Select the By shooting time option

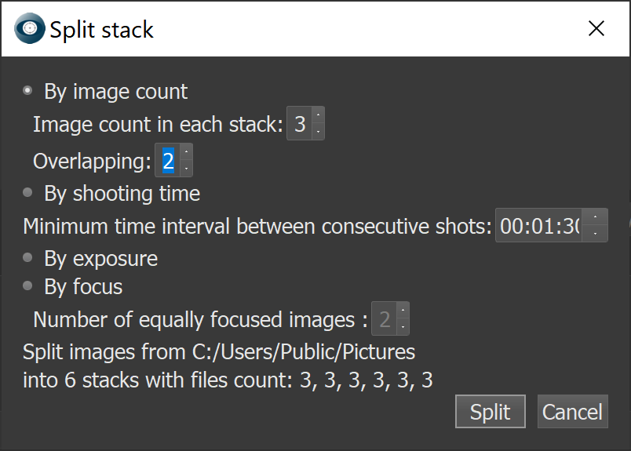pos(28,192)
